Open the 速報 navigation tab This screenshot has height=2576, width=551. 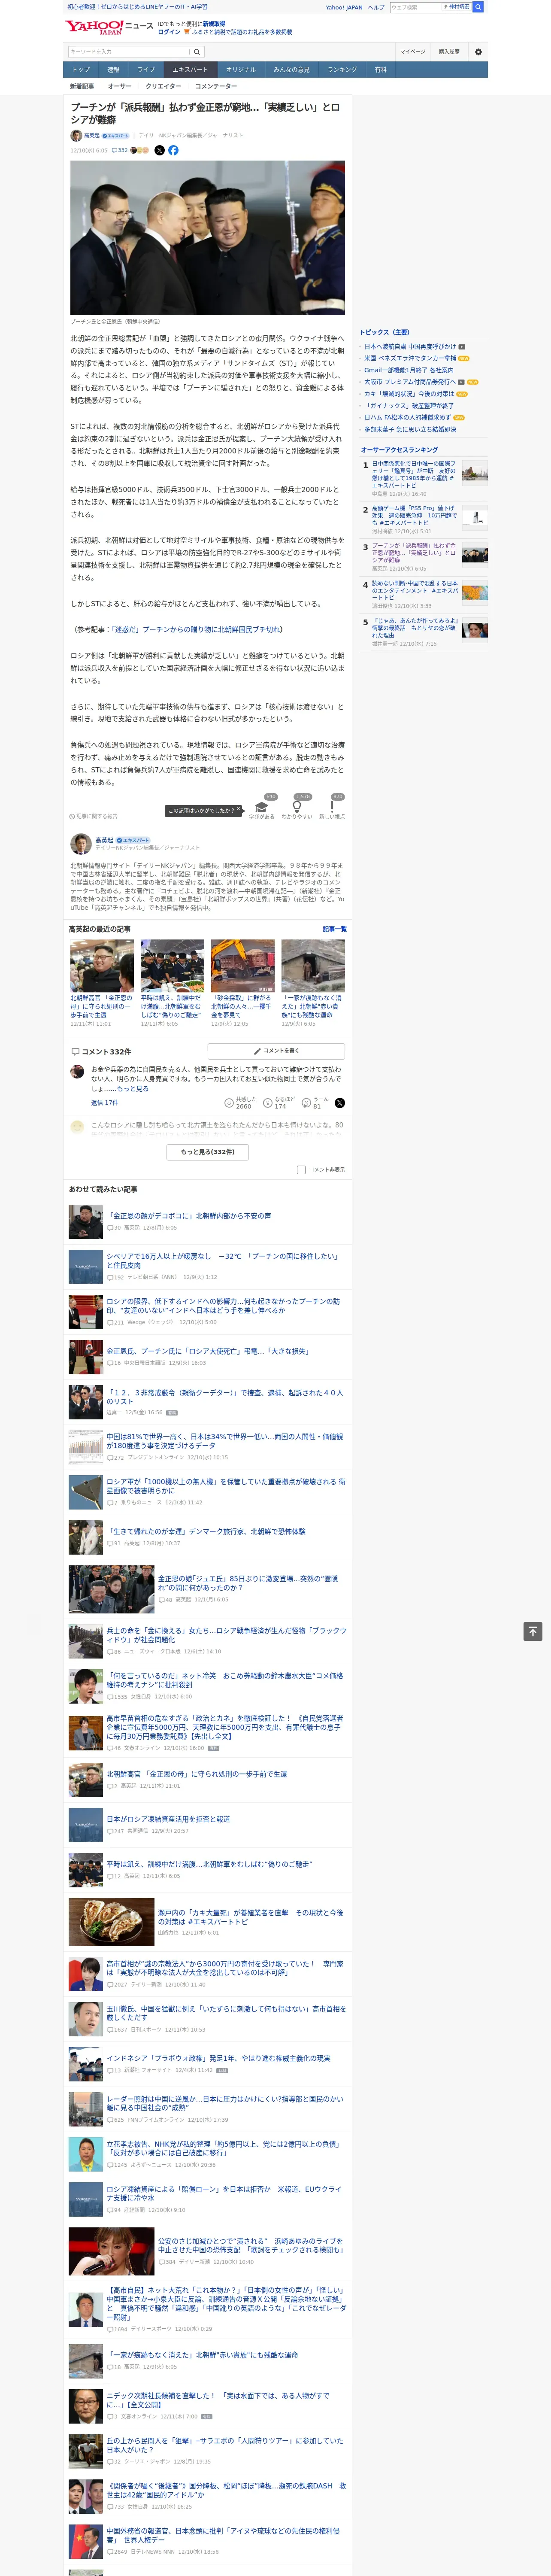tap(113, 70)
